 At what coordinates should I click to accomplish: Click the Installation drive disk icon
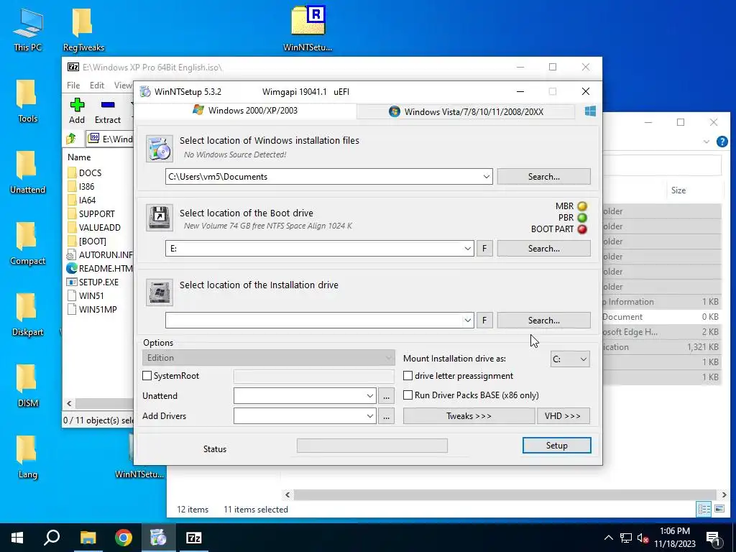[159, 292]
